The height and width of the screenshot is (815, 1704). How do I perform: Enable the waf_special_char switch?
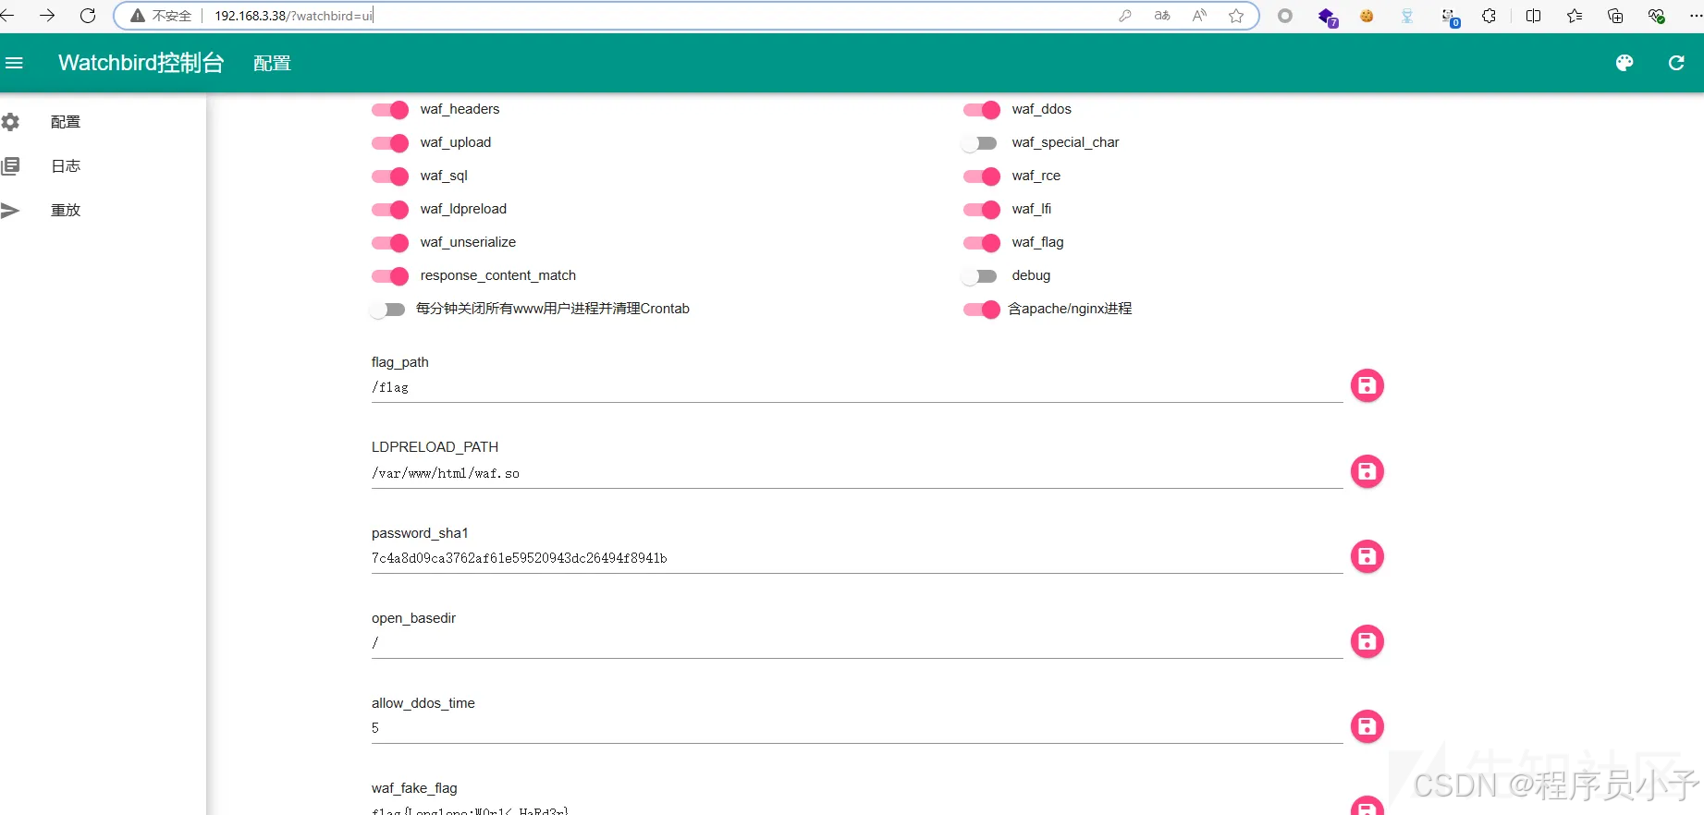coord(979,143)
